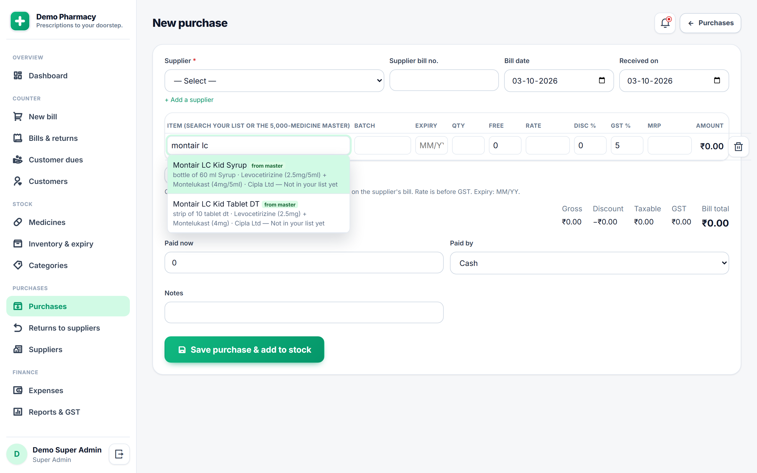
Task: Open the notifications bell
Action: tap(665, 23)
